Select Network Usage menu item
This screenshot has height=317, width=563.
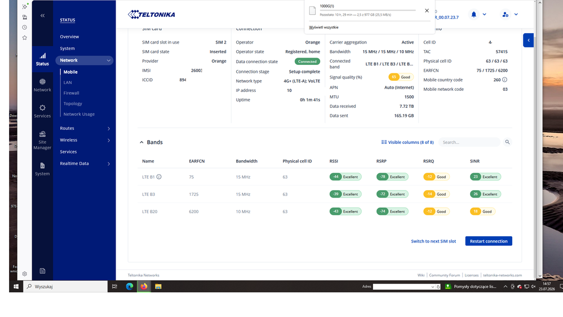click(79, 114)
